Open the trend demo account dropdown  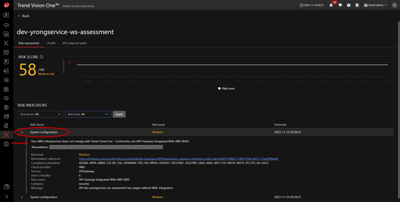point(375,5)
